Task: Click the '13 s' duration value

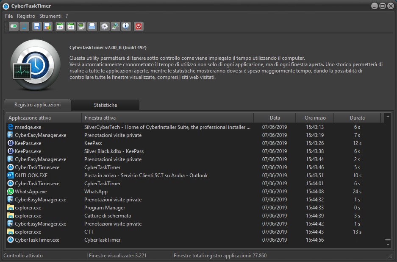Action: [357, 232]
